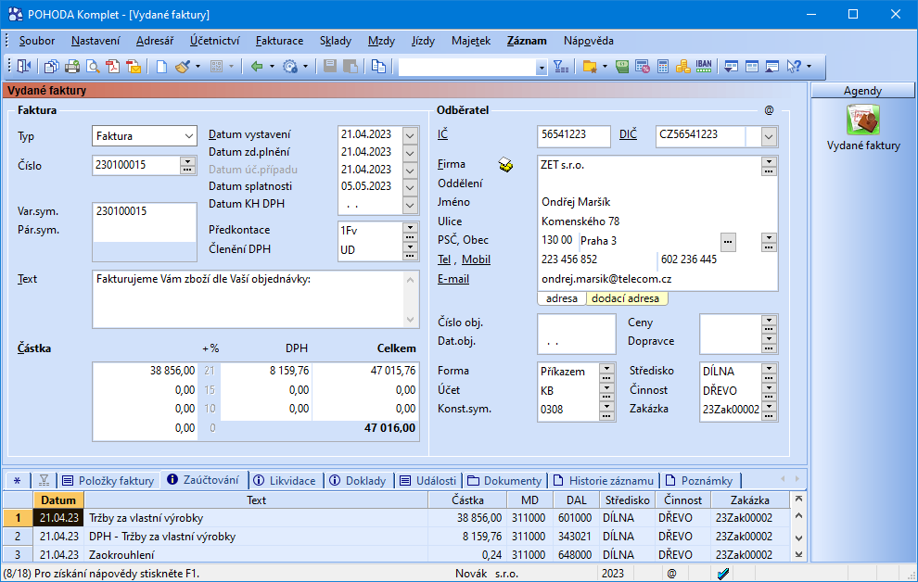Click the context help pointer icon
The height and width of the screenshot is (582, 918).
794,67
